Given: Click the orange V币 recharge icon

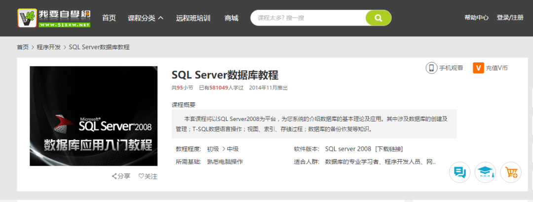Looking at the screenshot, I should click(x=478, y=68).
